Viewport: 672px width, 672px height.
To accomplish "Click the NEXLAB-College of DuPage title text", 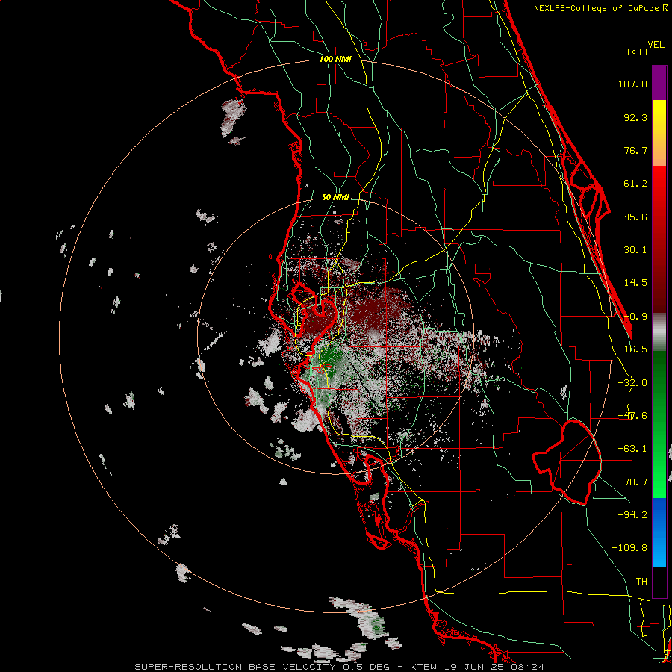I will [x=600, y=8].
